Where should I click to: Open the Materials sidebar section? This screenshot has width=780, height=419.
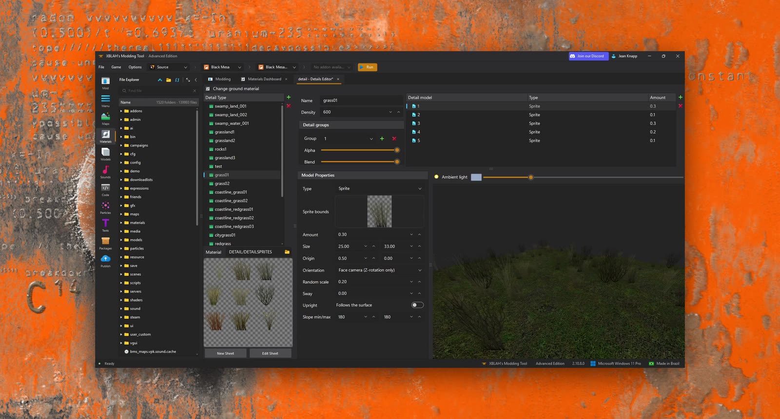point(105,136)
